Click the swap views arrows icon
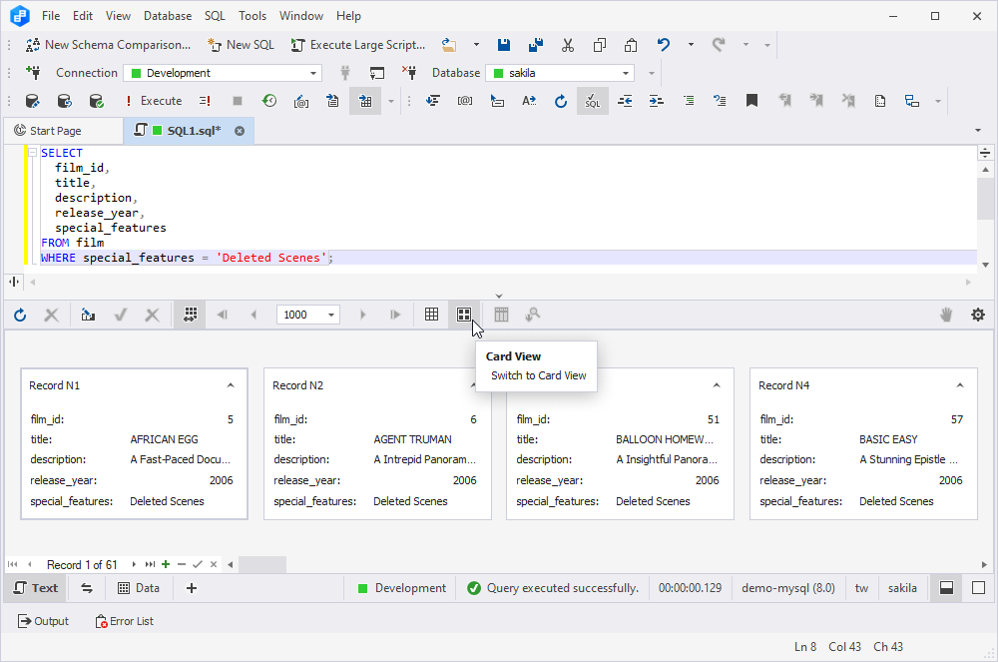The width and height of the screenshot is (998, 662). click(x=87, y=588)
